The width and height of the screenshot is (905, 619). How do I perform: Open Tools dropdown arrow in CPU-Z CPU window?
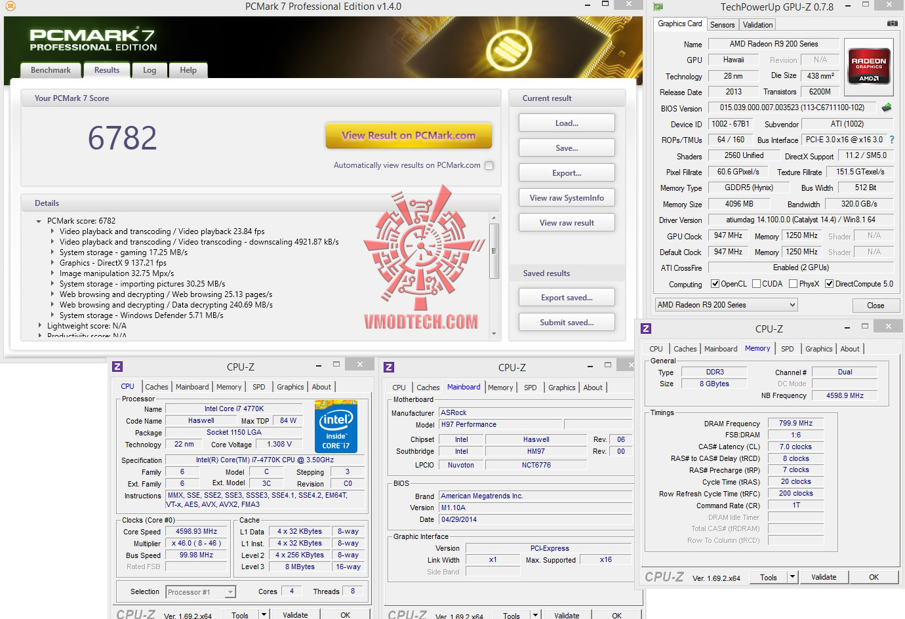[x=264, y=614]
